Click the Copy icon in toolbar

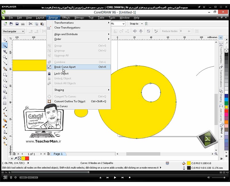(37, 24)
